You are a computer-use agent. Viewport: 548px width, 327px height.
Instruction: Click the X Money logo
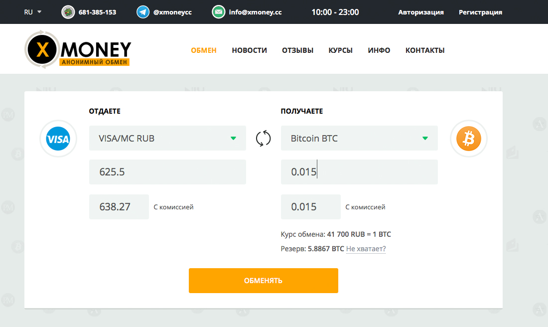[78, 50]
